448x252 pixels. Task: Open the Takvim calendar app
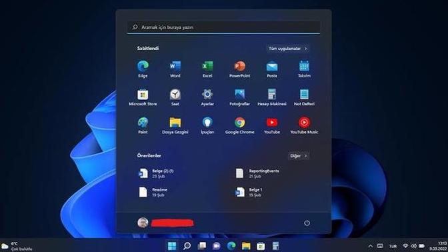304,69
